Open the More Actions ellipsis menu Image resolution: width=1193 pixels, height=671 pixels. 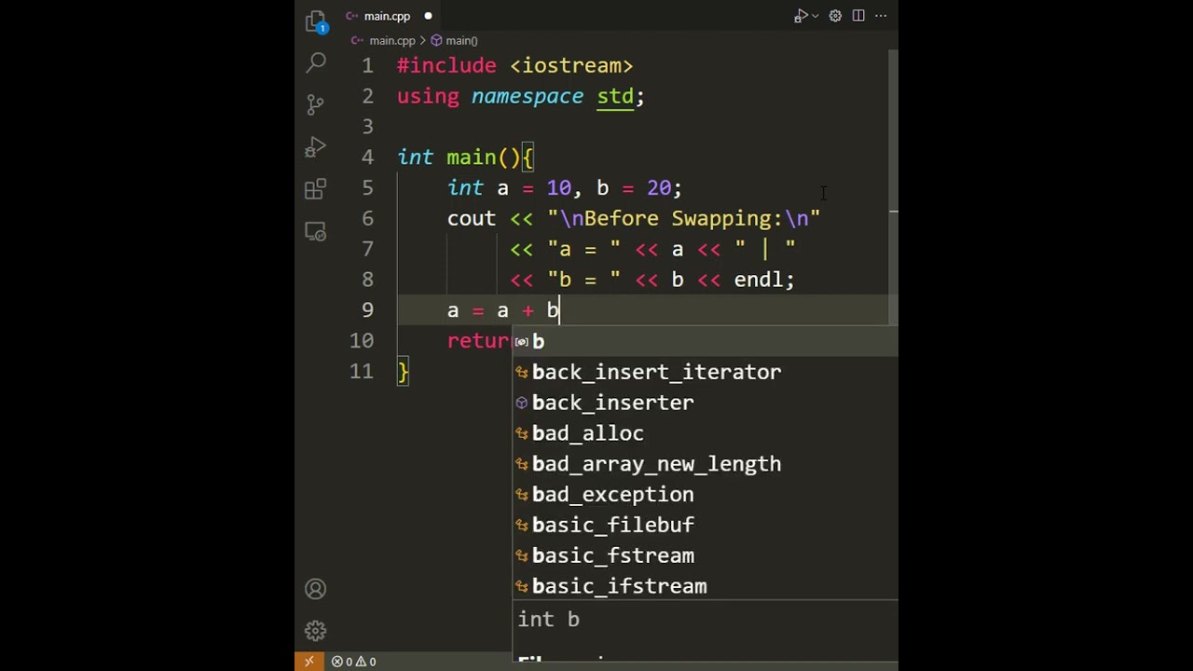tap(881, 16)
